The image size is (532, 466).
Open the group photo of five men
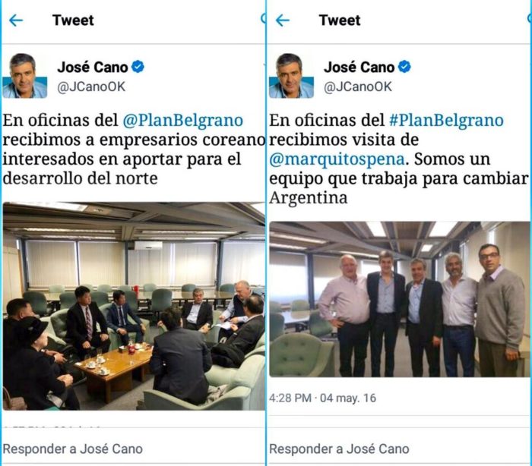(400, 299)
